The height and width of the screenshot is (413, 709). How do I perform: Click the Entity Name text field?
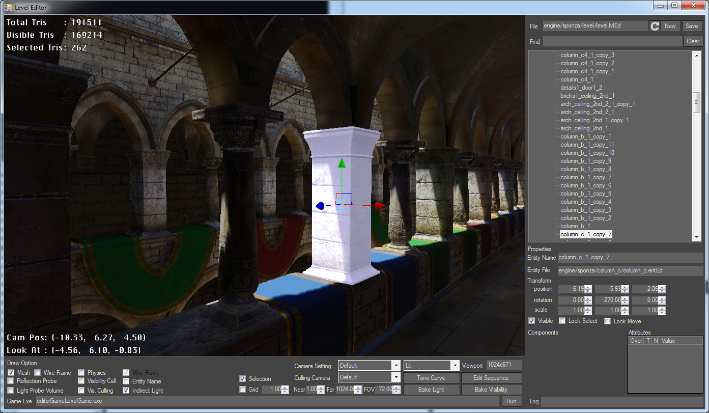[x=630, y=258]
